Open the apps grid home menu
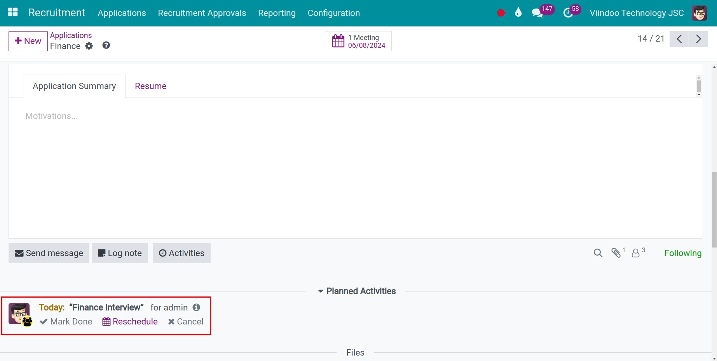717x361 pixels. (x=13, y=12)
